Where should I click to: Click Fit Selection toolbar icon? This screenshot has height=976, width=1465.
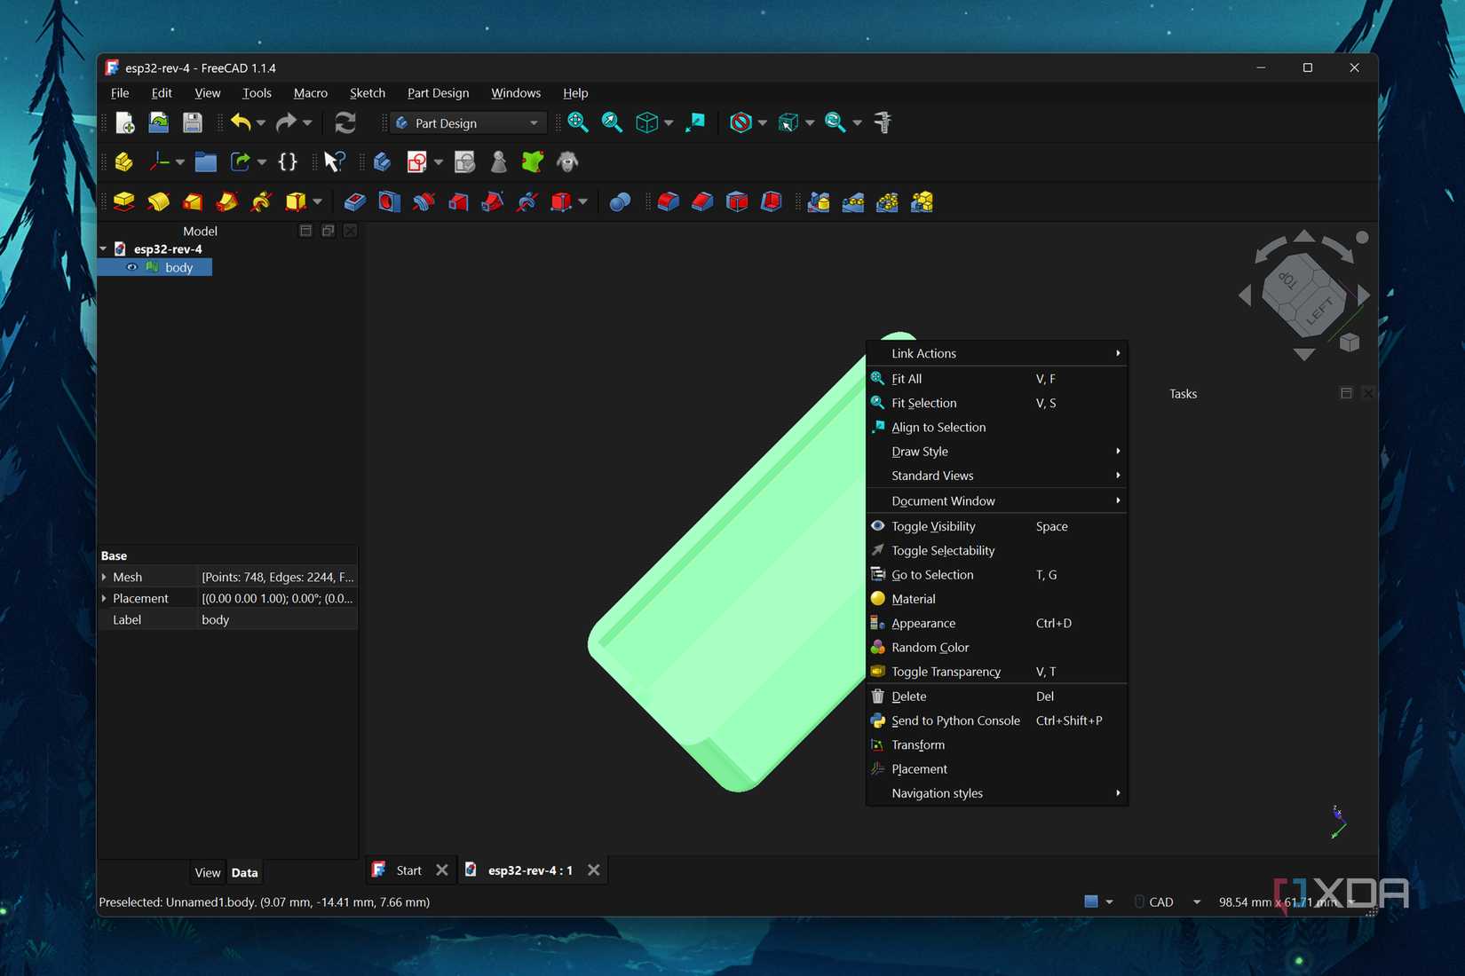612,122
